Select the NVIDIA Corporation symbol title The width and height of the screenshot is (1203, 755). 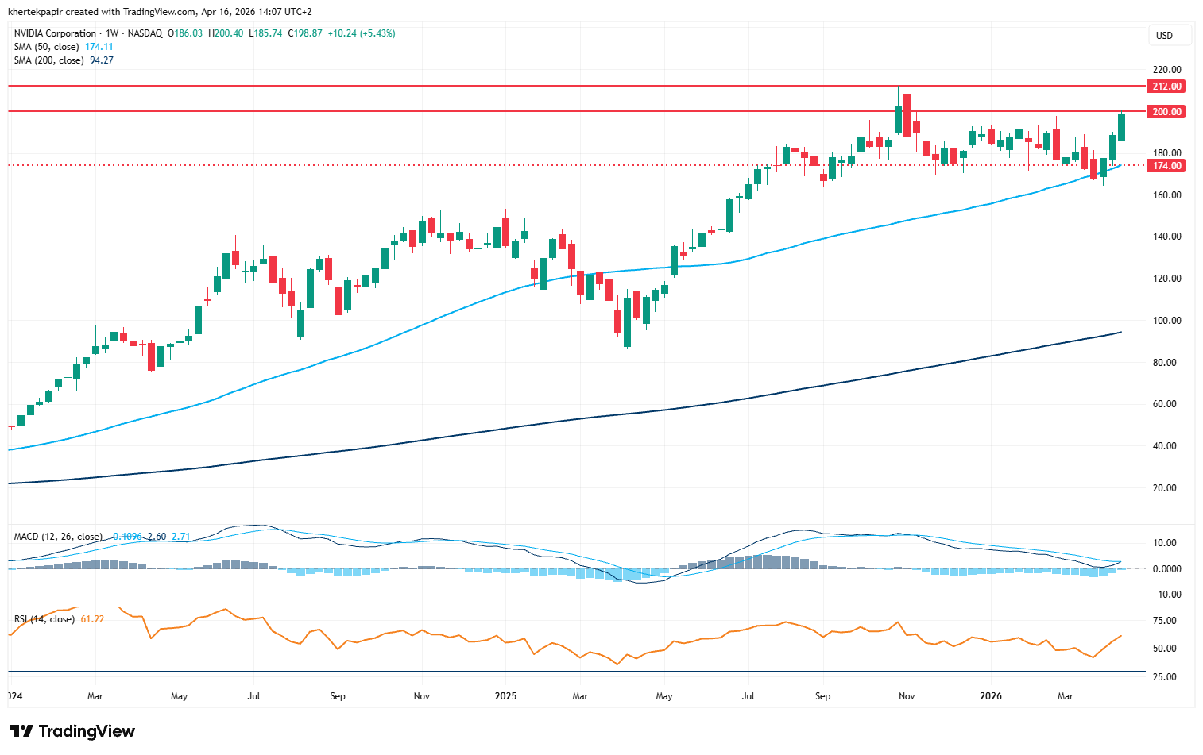55,33
